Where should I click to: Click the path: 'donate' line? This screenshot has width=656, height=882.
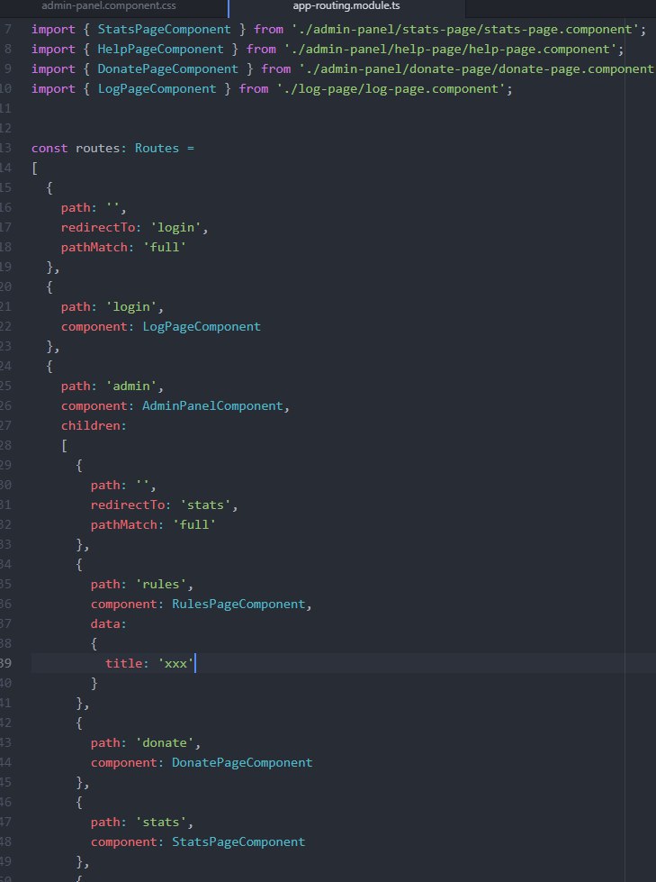(x=146, y=742)
